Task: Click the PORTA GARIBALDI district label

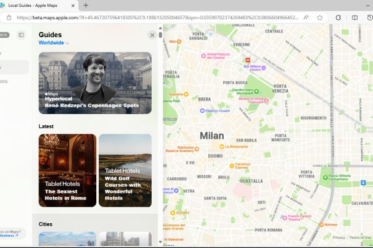Action: 198,36
